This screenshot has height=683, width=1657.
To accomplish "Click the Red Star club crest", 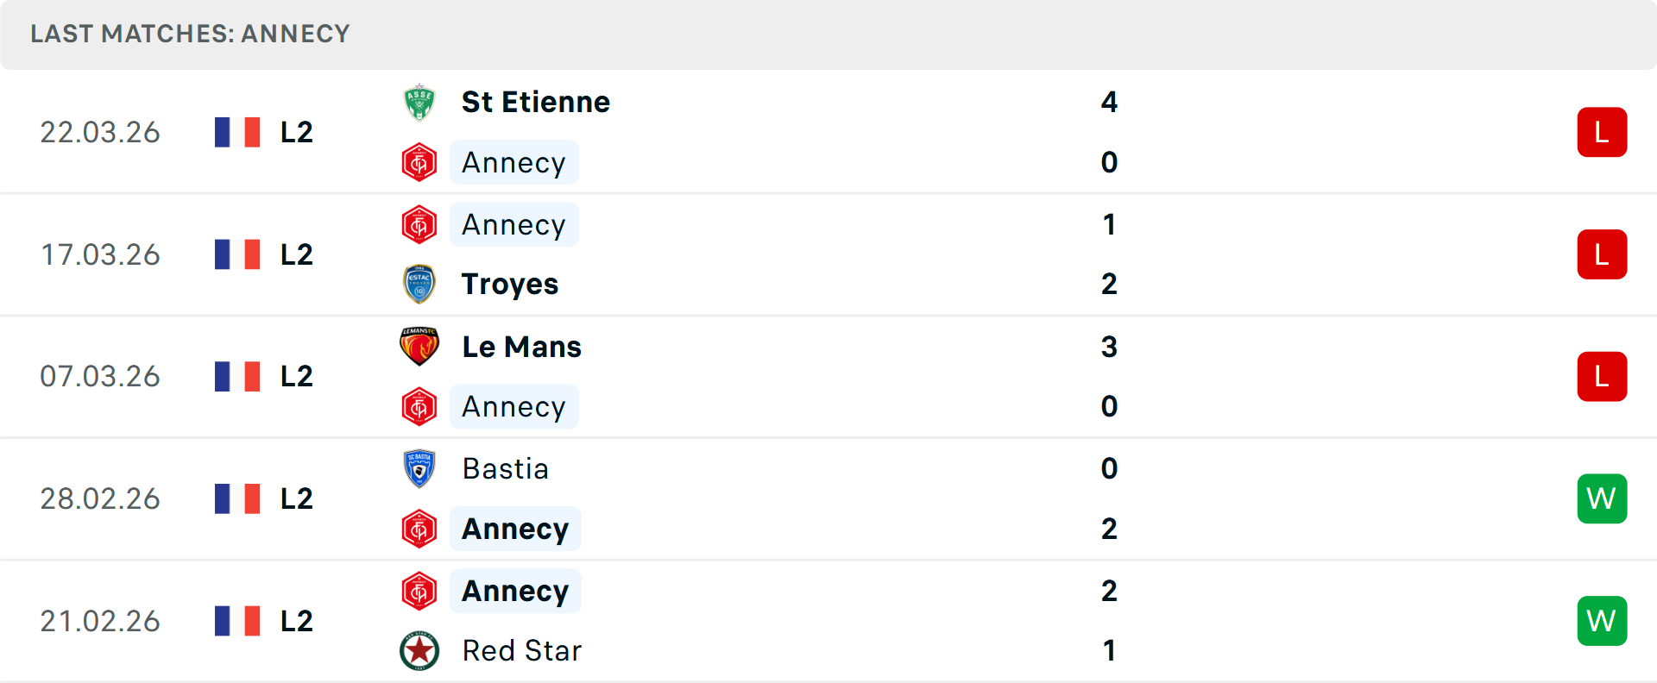I will click(x=419, y=651).
